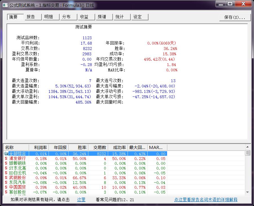Click the S icon beside 邯郸钢铁
This screenshot has height=206, width=254.
(6, 163)
